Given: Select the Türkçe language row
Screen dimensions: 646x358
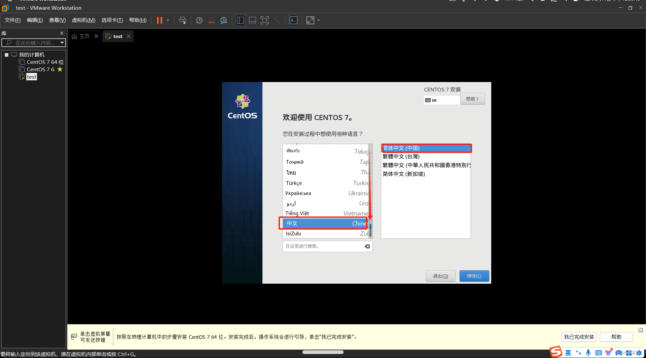Looking at the screenshot, I should pyautogui.click(x=326, y=183).
